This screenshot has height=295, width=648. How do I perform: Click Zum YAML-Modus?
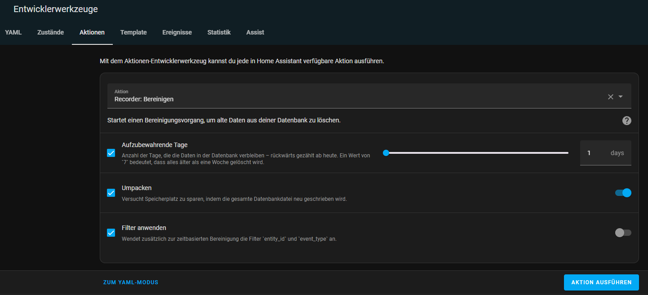(x=131, y=282)
